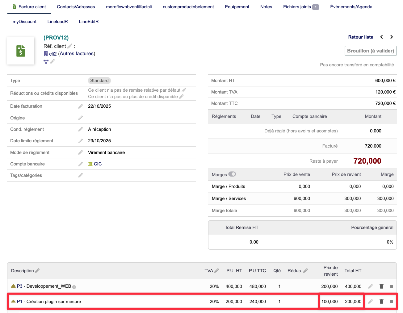Edit Cond. règlement with pencil icon
The height and width of the screenshot is (313, 403).
tap(81, 129)
